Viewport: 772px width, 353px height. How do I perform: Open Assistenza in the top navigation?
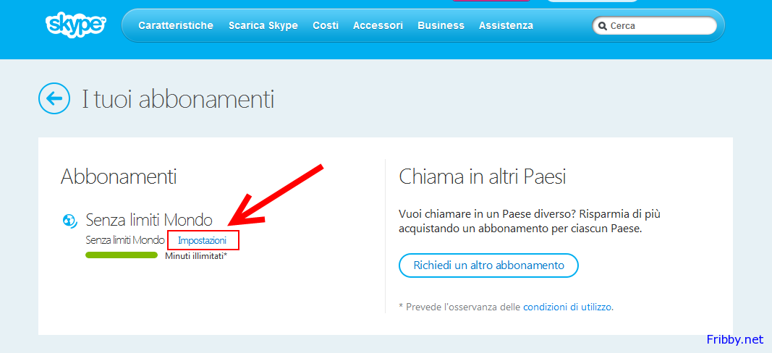506,25
